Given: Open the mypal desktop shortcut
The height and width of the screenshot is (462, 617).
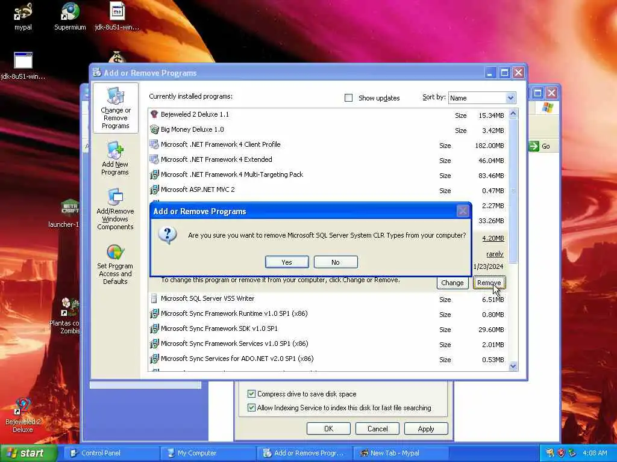Looking at the screenshot, I should pyautogui.click(x=23, y=16).
